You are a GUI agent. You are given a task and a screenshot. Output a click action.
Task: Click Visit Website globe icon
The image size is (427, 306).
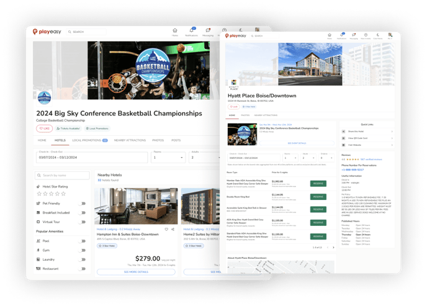[x=343, y=145]
